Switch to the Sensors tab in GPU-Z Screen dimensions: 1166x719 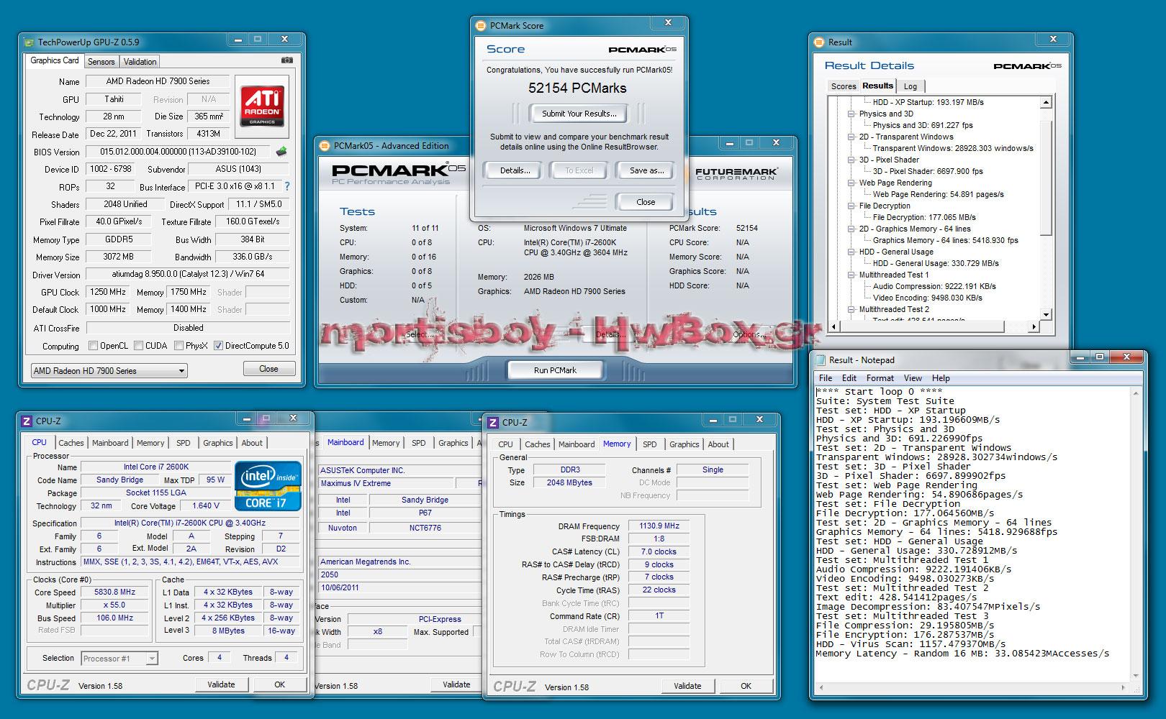click(101, 62)
